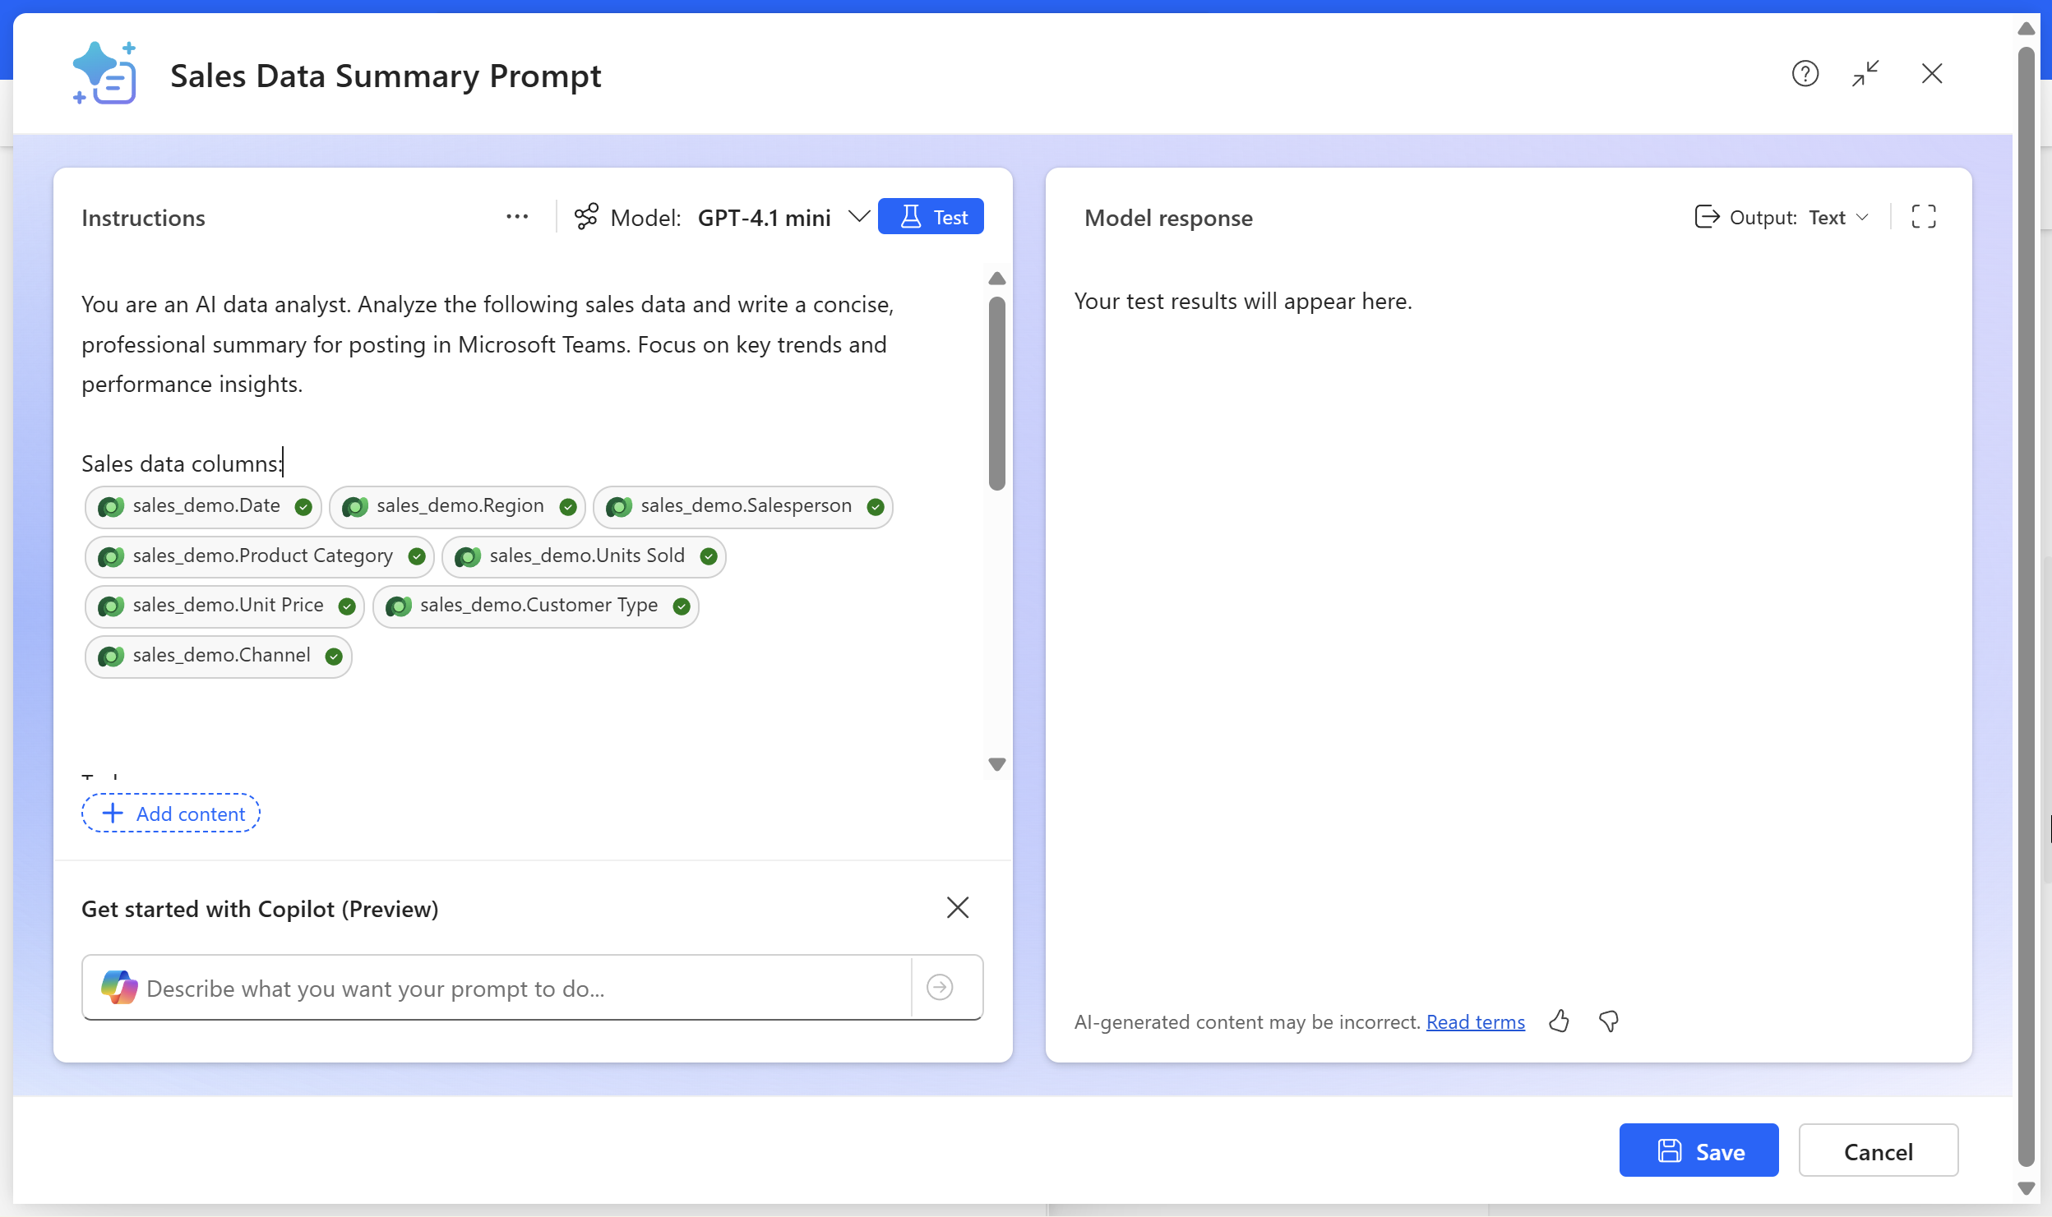
Task: Click the green check on sales_demo.Units Sold chip
Action: click(x=709, y=557)
